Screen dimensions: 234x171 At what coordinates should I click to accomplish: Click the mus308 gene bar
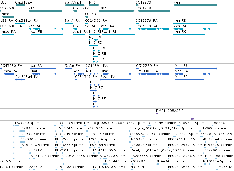[x=154, y=11]
